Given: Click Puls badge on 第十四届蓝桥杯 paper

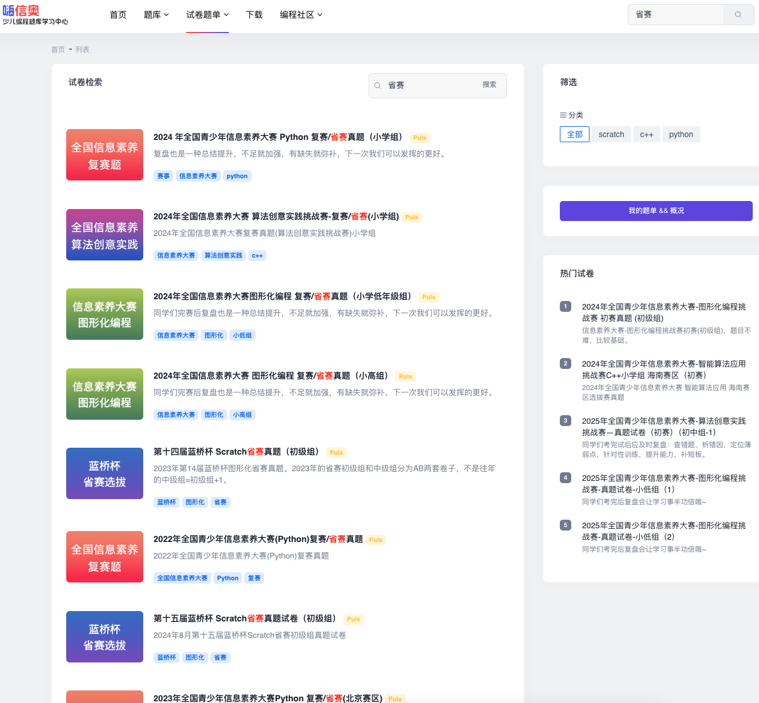Looking at the screenshot, I should (336, 452).
